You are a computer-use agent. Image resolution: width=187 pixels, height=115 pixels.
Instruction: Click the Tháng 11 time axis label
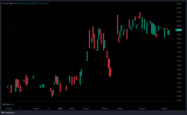(x=37, y=109)
